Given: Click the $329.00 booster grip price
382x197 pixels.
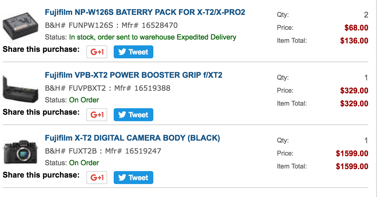Looking at the screenshot, I should coord(354,91).
